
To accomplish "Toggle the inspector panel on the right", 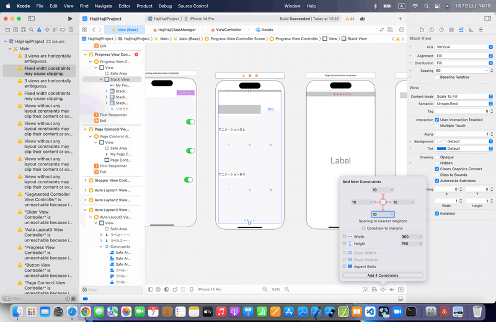I will [x=487, y=19].
